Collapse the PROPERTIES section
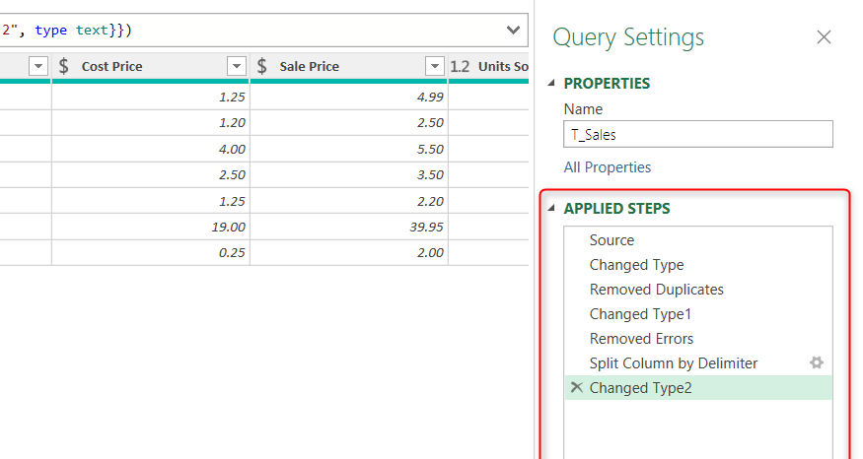863x459 pixels. point(551,83)
